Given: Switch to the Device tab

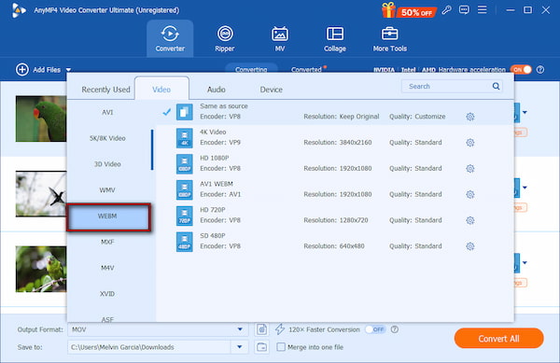Looking at the screenshot, I should pos(271,90).
